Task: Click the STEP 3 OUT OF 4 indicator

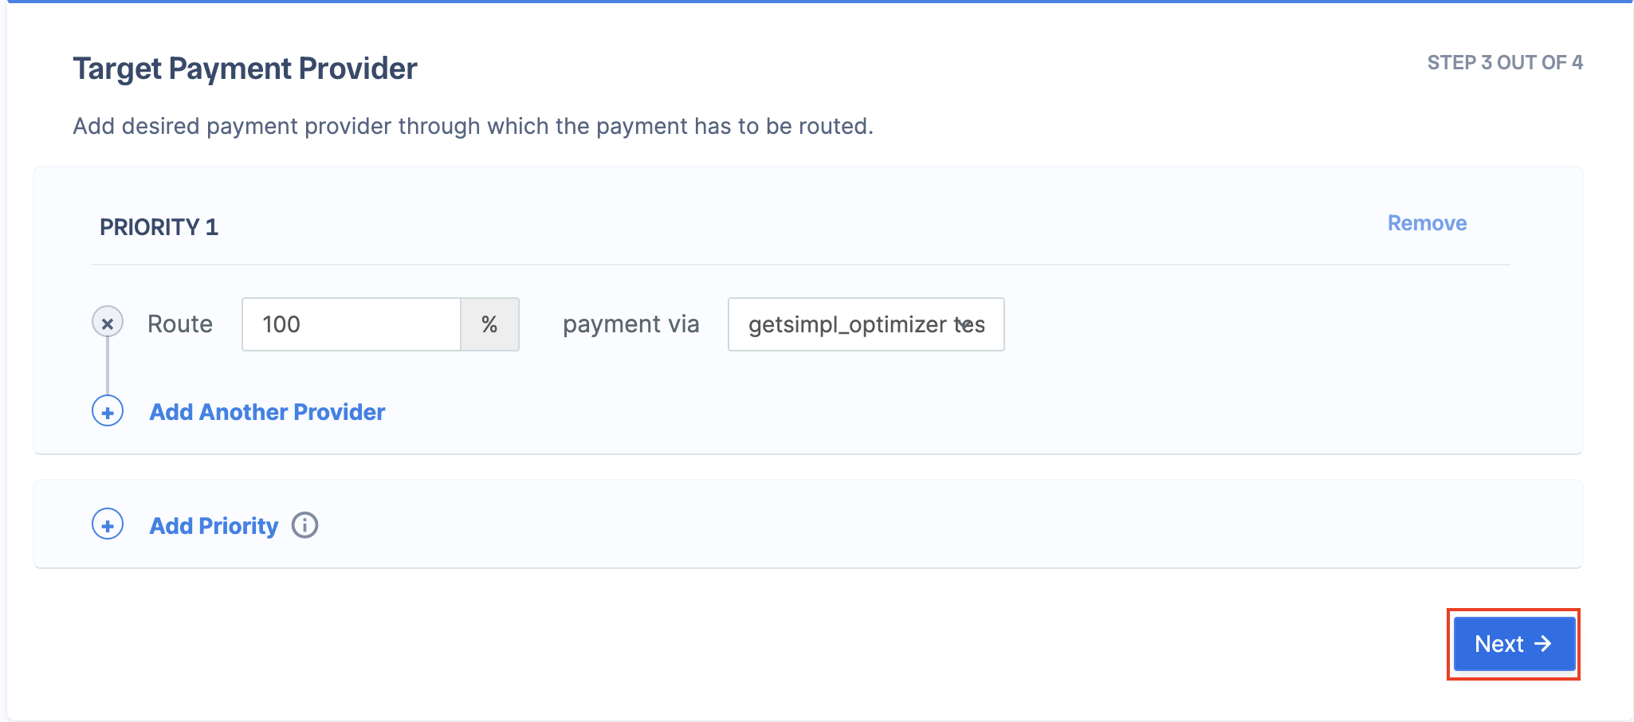Action: 1505,62
